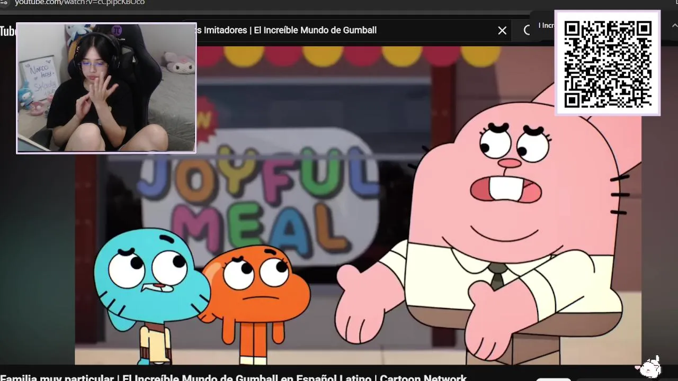
Task: Click the Gumball cartoon video player
Action: click(358, 205)
